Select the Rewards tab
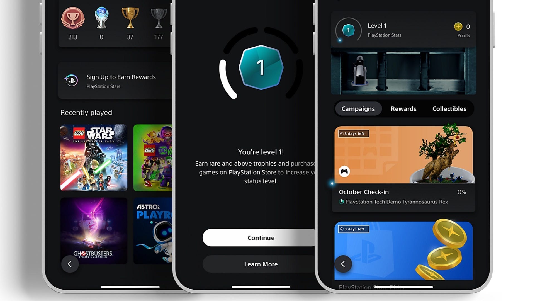Viewport: 535px width, 301px height. (403, 108)
